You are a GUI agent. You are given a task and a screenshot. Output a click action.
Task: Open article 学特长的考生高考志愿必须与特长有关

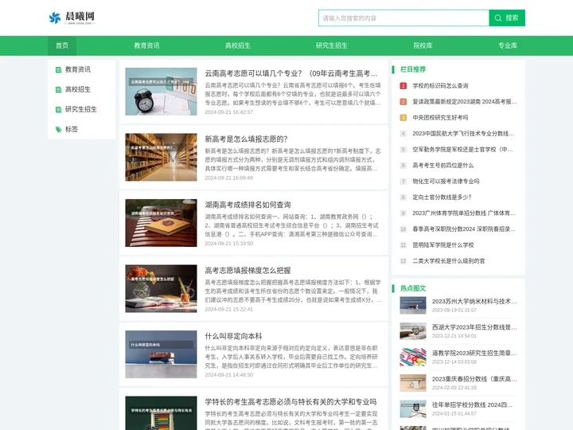tap(290, 402)
